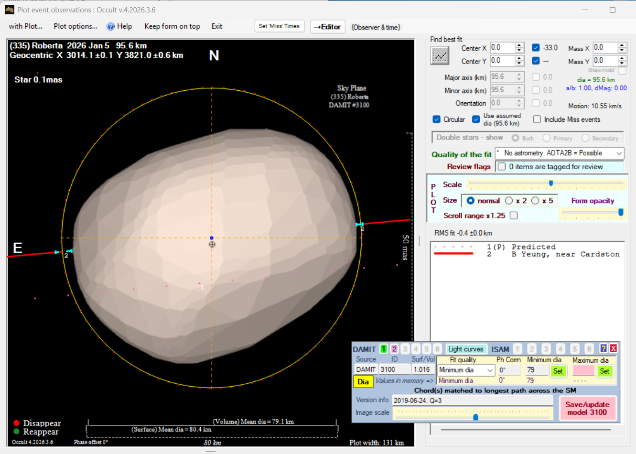636x454 pixels.
Task: Select DAMIT model 1 green button
Action: coord(384,349)
